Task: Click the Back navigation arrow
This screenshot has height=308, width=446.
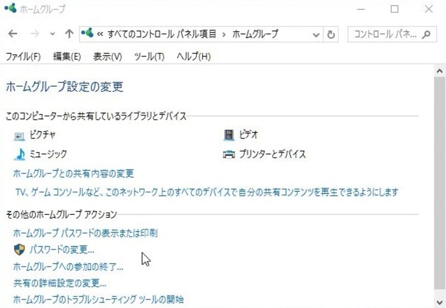Action: click(13, 34)
